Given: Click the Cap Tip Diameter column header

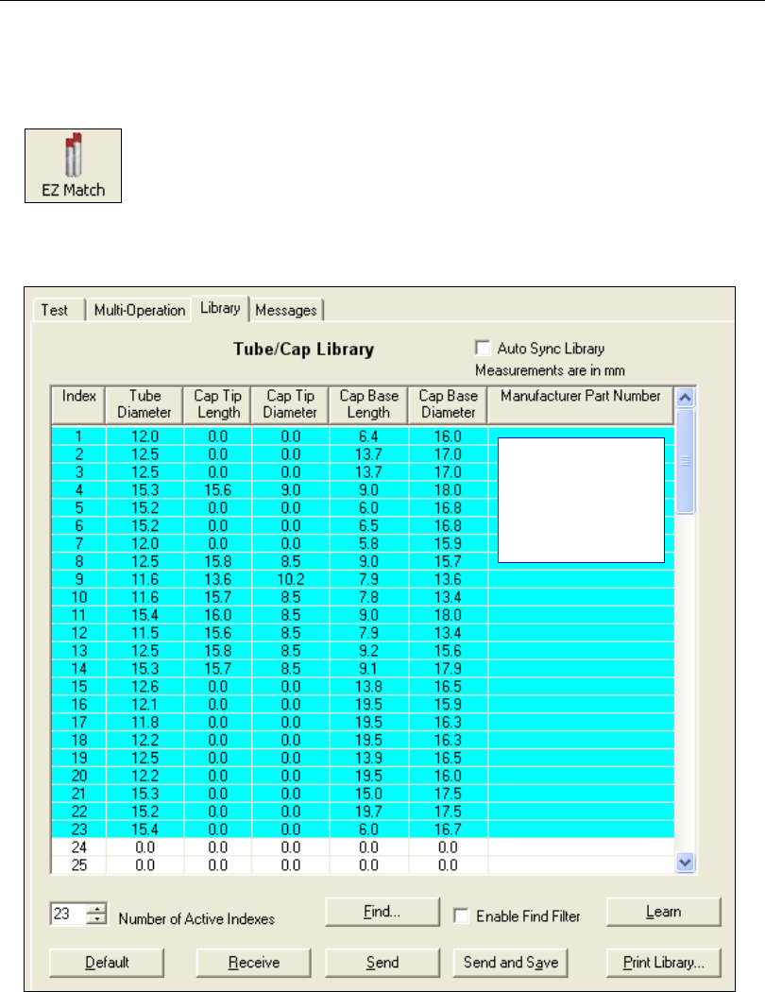Looking at the screenshot, I should [290, 404].
